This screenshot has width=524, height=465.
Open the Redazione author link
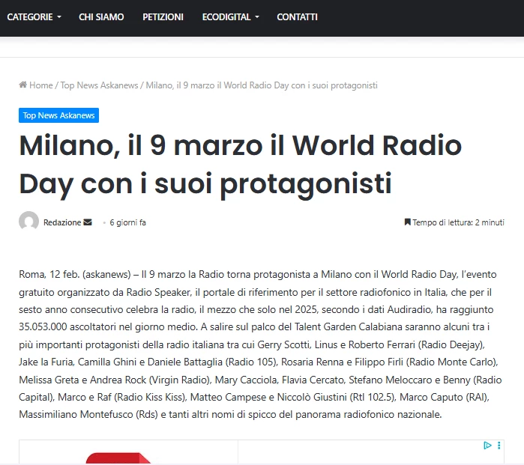(x=62, y=222)
